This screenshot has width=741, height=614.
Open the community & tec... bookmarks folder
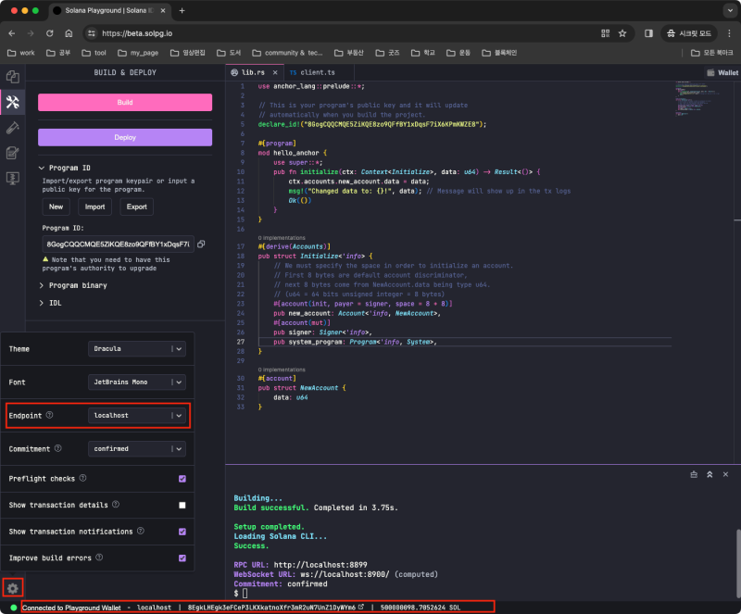click(x=287, y=53)
